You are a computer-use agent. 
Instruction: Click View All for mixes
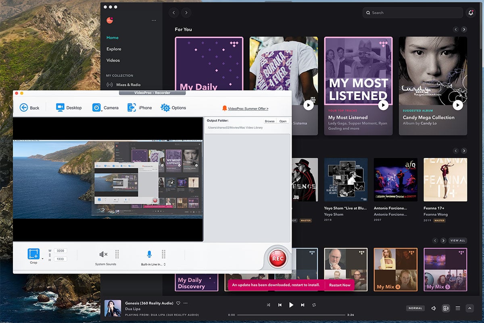pos(458,240)
